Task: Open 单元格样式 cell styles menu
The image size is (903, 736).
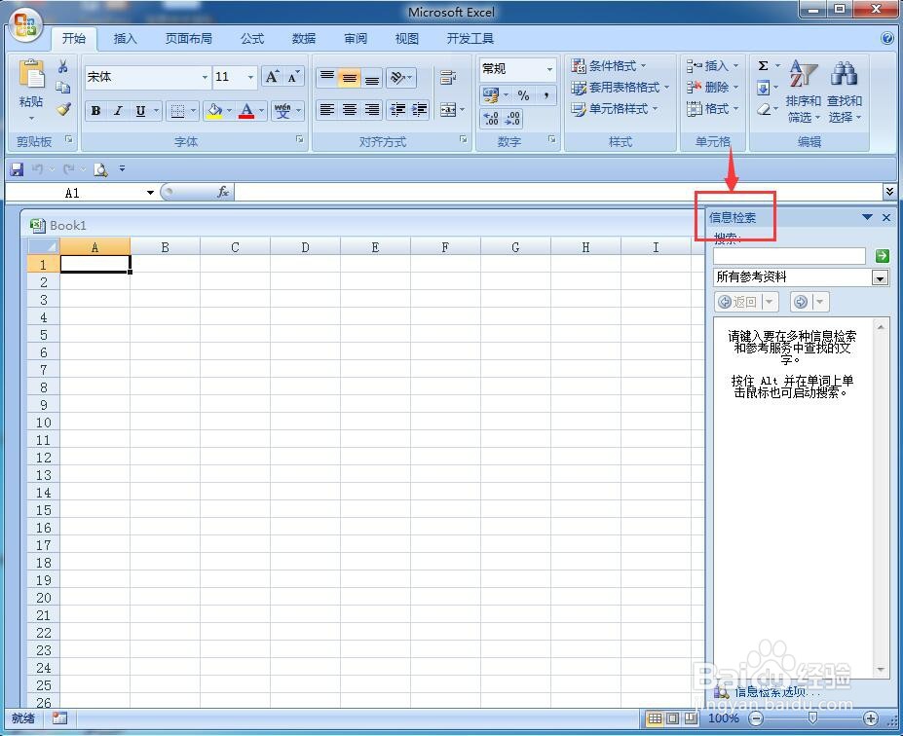Action: point(615,109)
